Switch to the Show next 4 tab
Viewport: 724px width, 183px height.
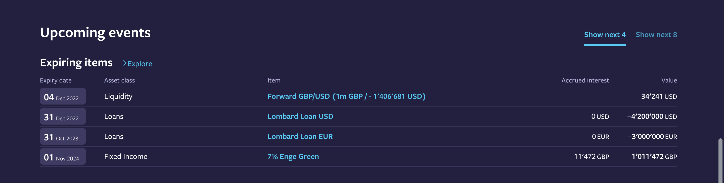[x=605, y=35]
